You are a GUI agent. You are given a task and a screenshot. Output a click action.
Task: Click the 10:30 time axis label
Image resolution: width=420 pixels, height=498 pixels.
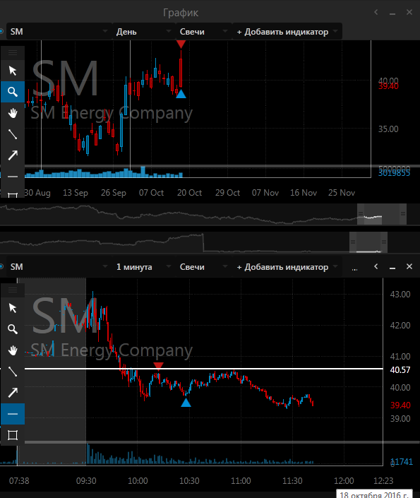tap(189, 481)
